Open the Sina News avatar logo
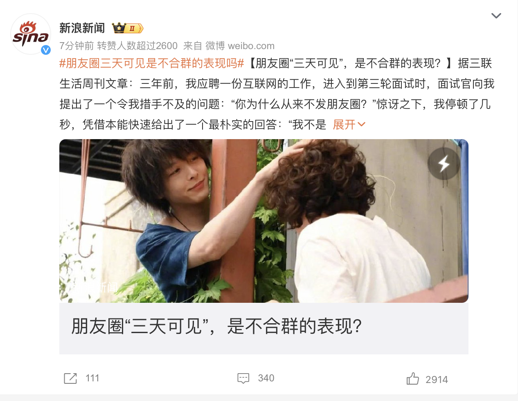The image size is (518, 401). coord(31,34)
